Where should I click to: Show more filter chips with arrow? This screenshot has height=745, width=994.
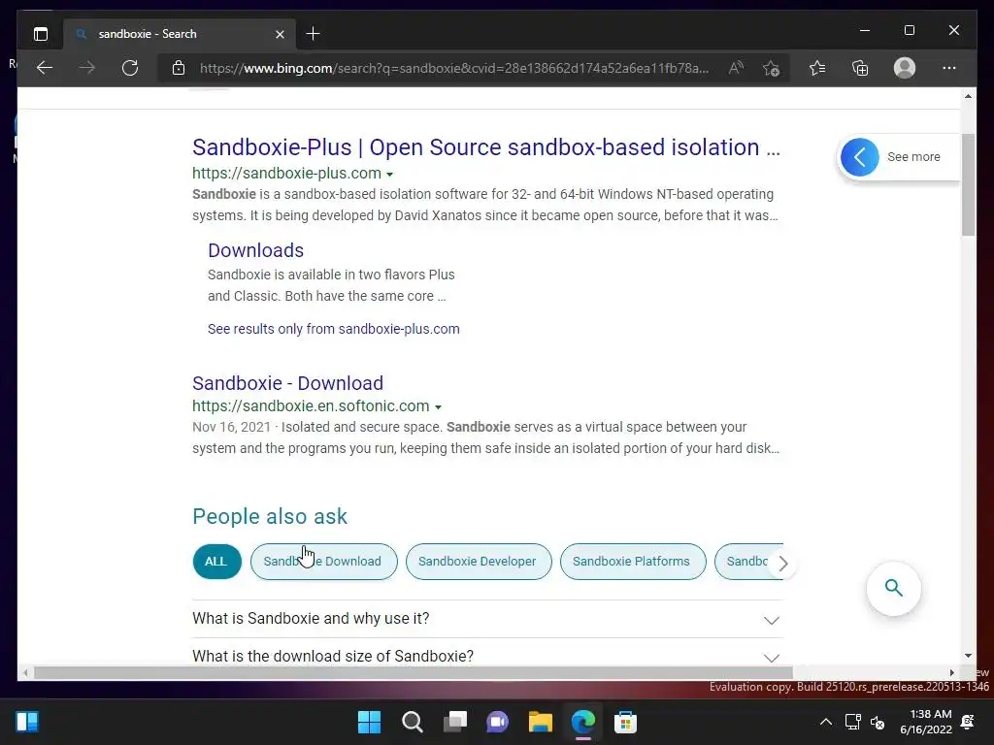tap(783, 564)
